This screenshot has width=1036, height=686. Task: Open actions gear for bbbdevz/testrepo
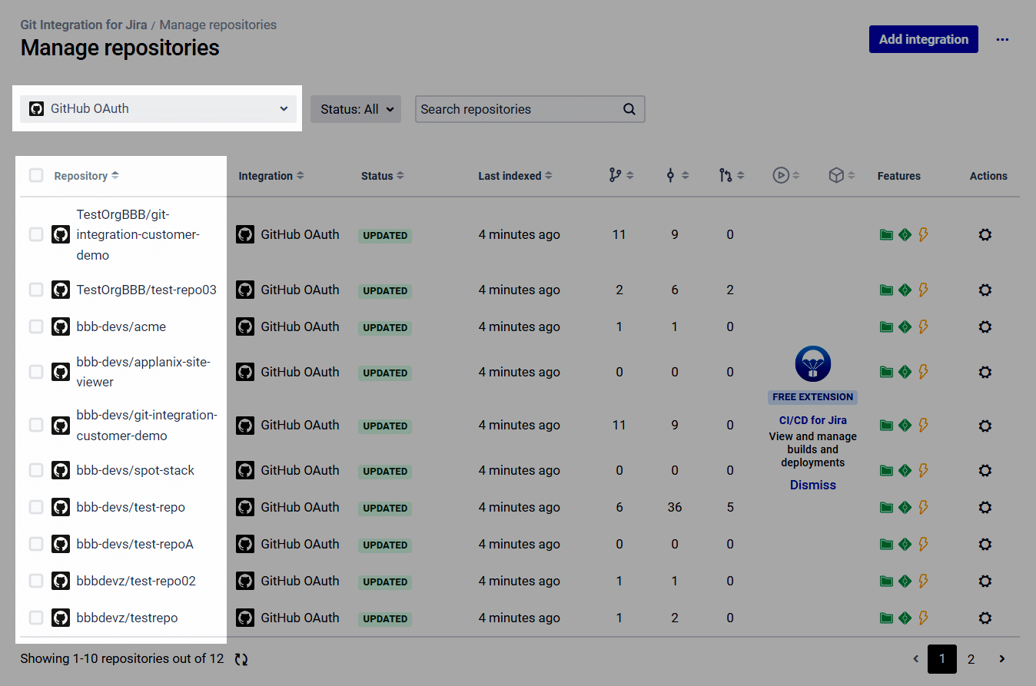985,618
